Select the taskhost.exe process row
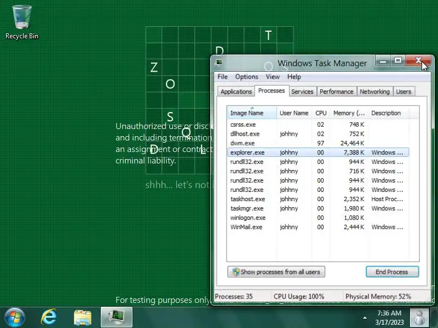This screenshot has height=328, width=438. point(318,199)
